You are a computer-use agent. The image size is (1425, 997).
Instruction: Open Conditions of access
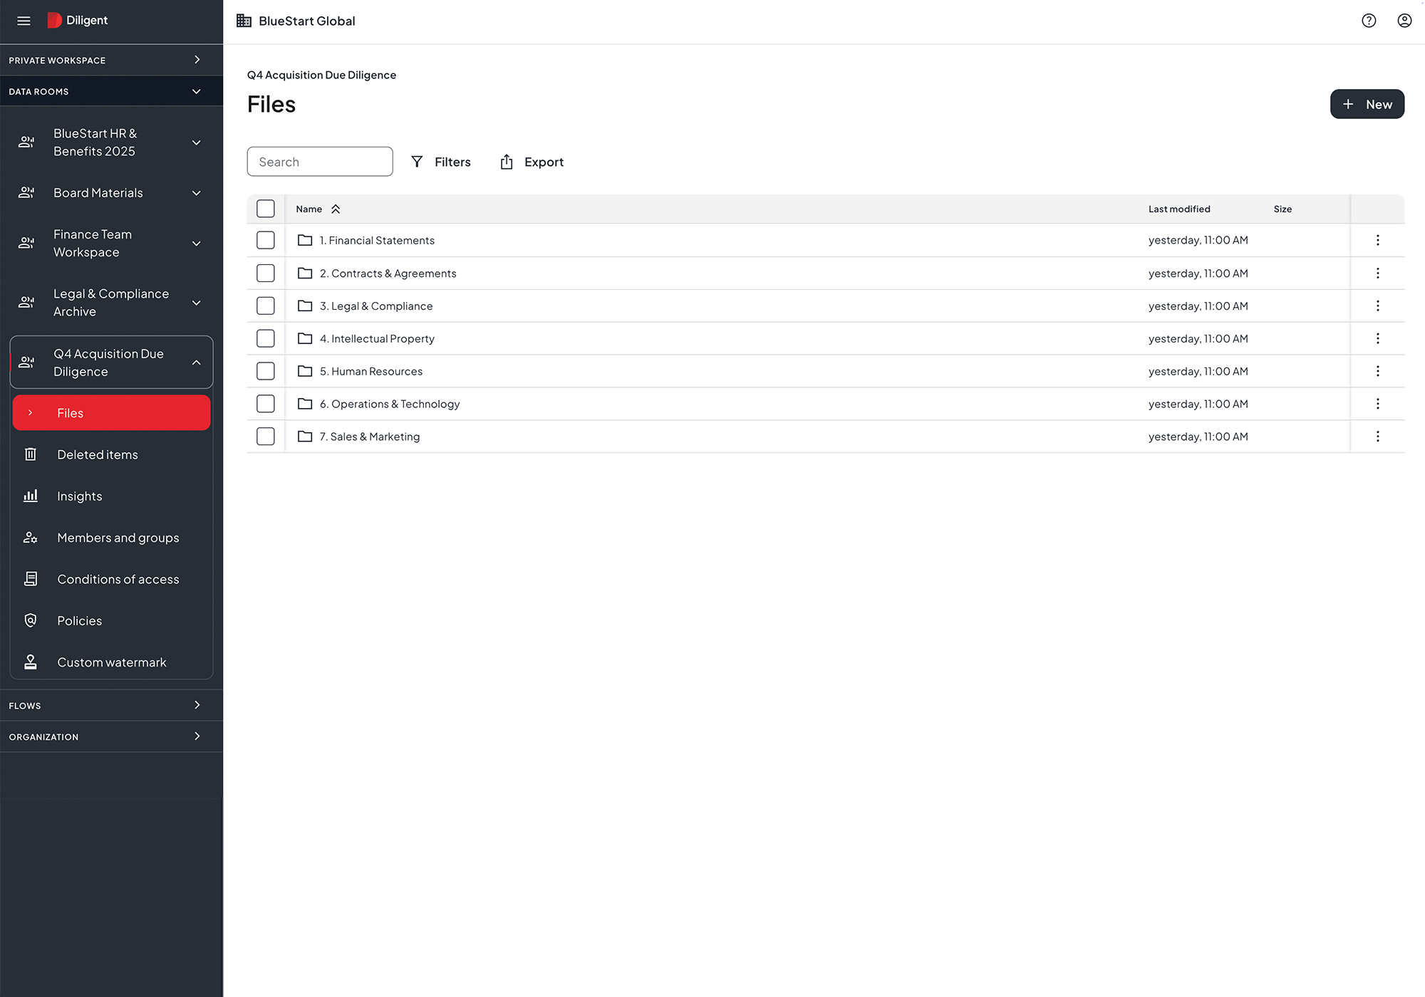pyautogui.click(x=112, y=579)
